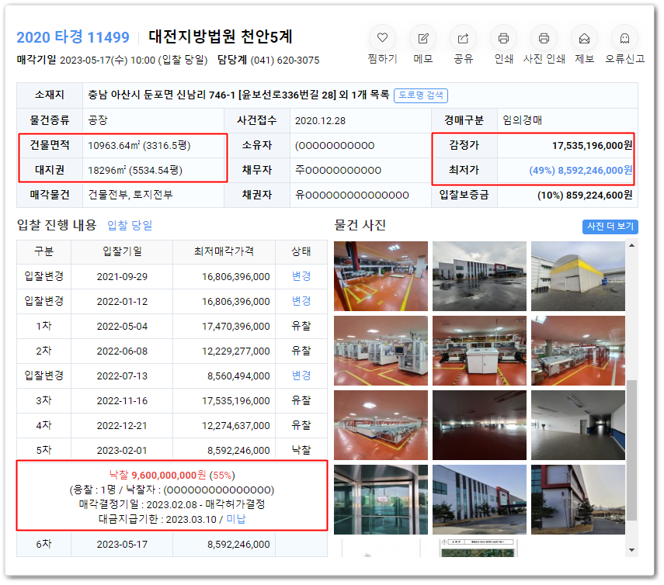This screenshot has width=664, height=585.
Task: Click the 대금지급기한 2023.03.10 text
Action: pyautogui.click(x=157, y=519)
